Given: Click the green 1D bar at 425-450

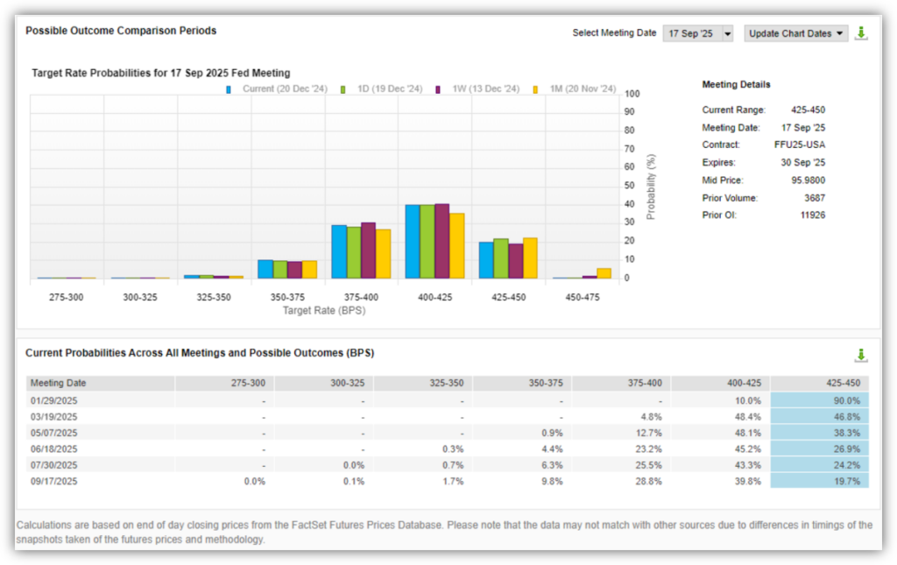Looking at the screenshot, I should (x=501, y=258).
